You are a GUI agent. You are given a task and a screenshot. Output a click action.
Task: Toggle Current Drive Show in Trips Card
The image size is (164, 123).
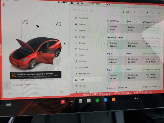[x=144, y=22]
